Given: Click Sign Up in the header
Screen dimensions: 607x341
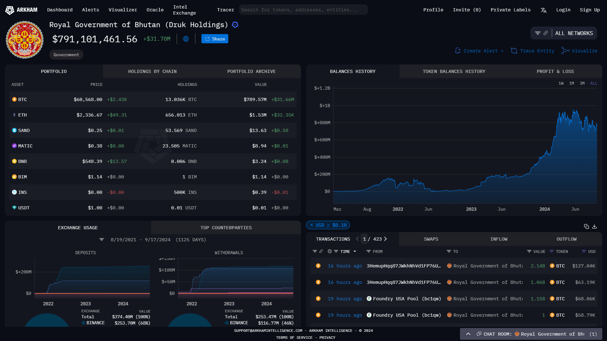Looking at the screenshot, I should click(x=590, y=10).
